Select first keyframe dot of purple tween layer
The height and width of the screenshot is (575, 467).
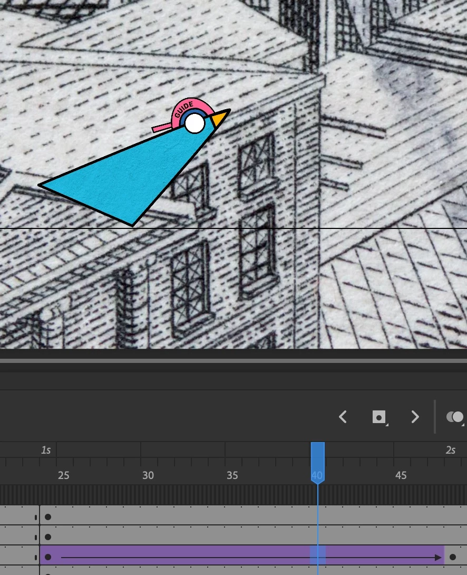pos(48,557)
